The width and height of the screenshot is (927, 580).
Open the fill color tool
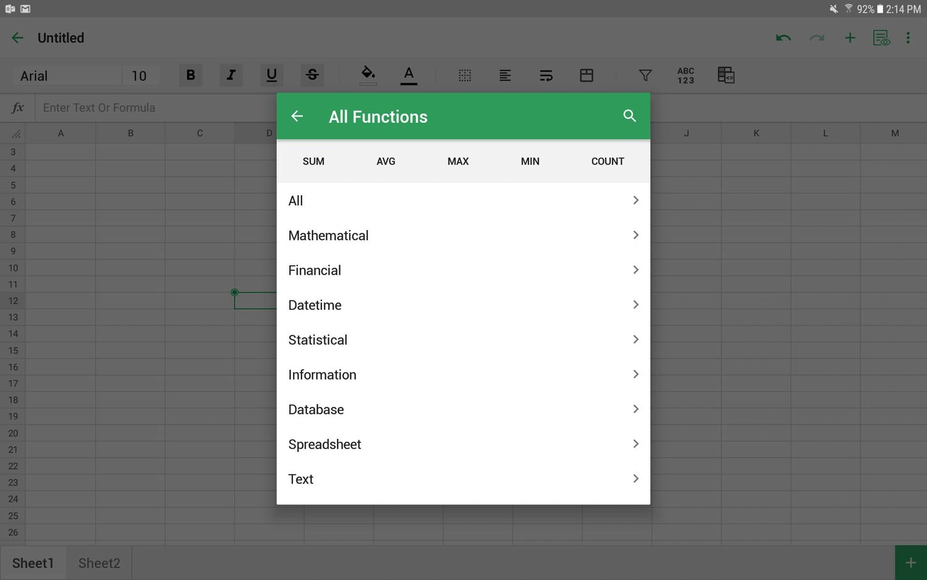point(368,75)
